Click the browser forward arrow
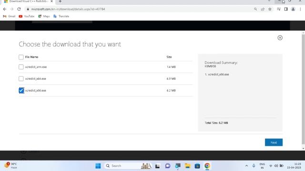Image resolution: width=305 pixels, height=171 pixels. pyautogui.click(x=11, y=9)
